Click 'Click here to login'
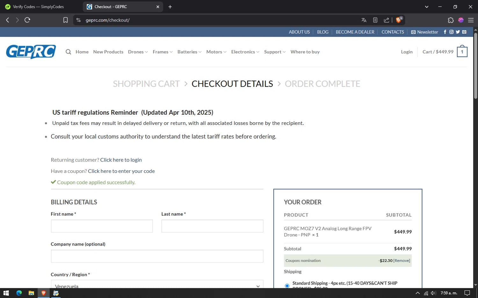 coord(121,160)
